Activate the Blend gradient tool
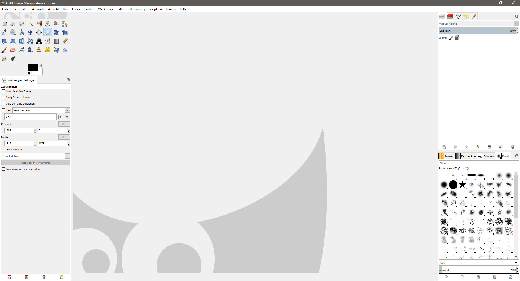Viewport: 520px width, 281px height. pos(56,41)
